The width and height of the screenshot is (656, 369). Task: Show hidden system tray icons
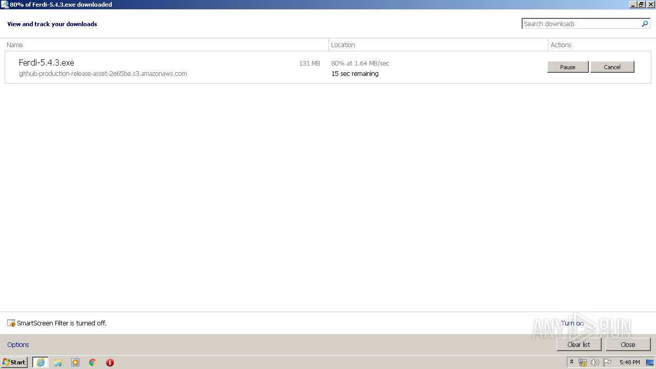click(x=571, y=362)
